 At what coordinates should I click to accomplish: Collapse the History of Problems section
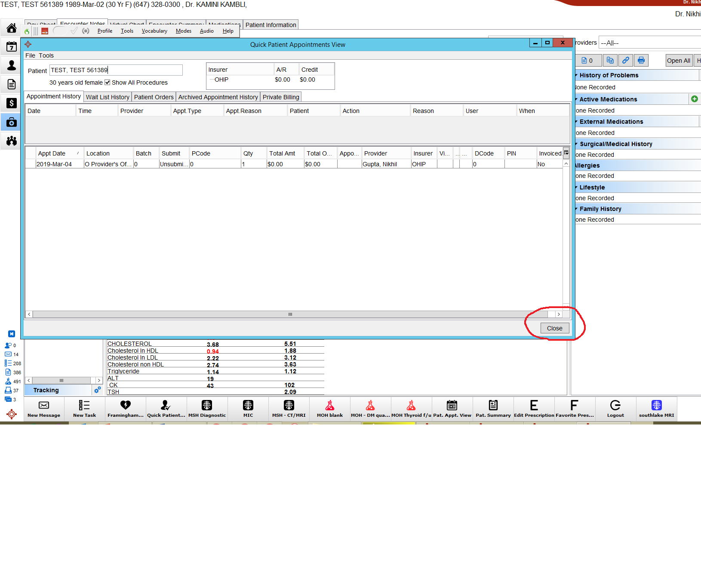coord(577,75)
